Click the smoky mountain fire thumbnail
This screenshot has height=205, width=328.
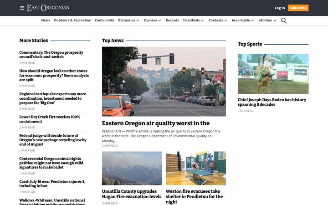pyautogui.click(x=132, y=168)
